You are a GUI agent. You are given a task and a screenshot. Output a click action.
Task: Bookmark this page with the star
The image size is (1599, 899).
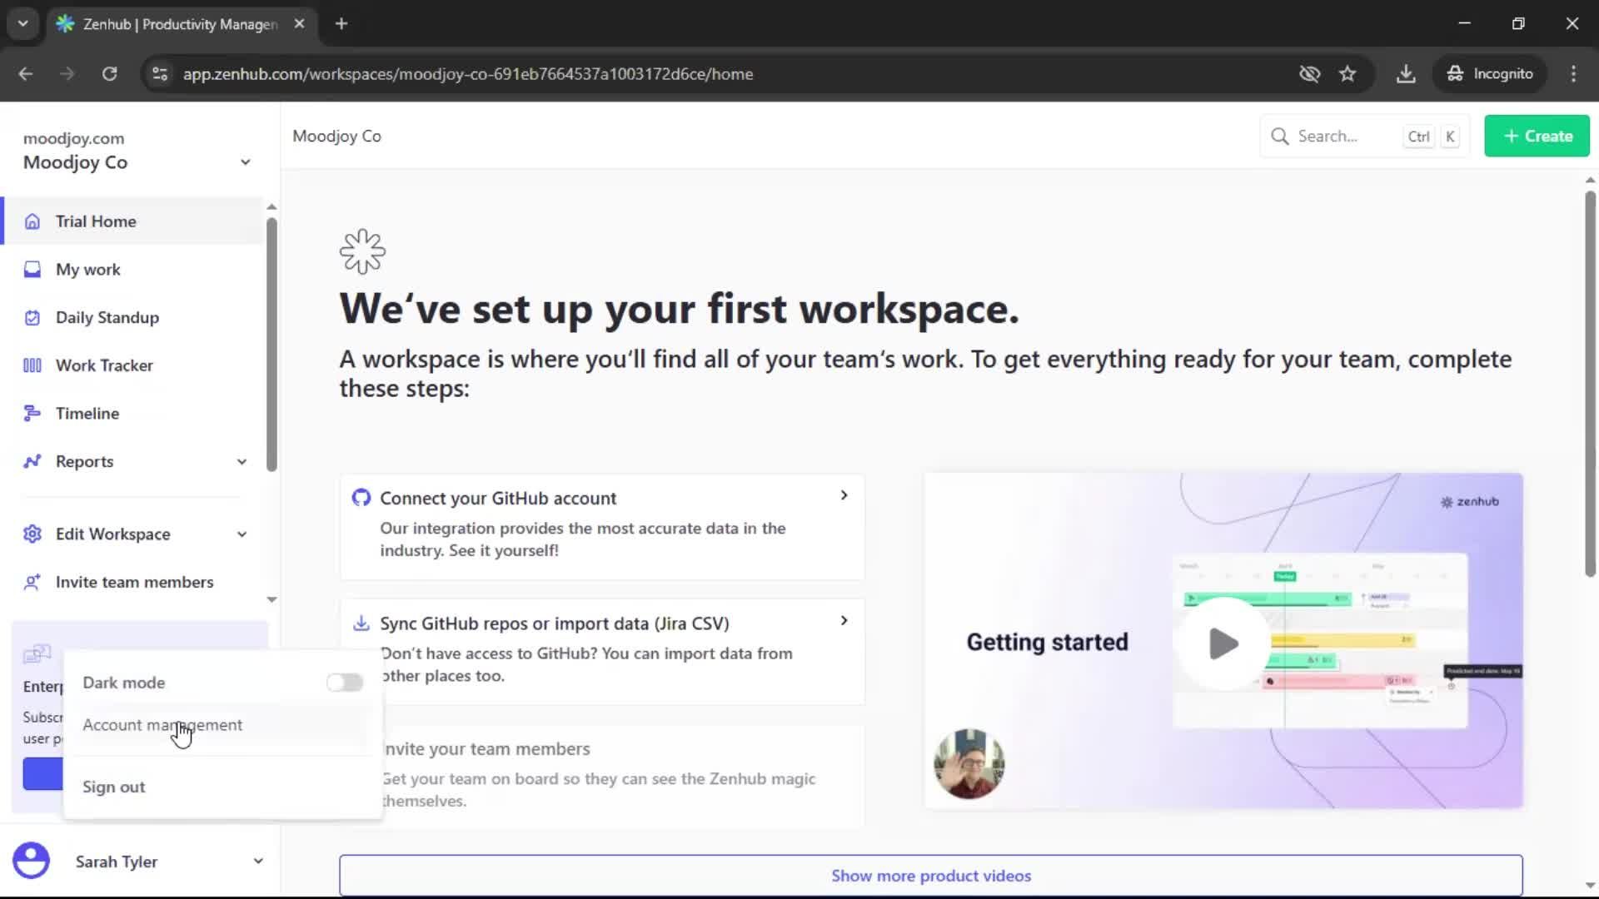pos(1347,73)
